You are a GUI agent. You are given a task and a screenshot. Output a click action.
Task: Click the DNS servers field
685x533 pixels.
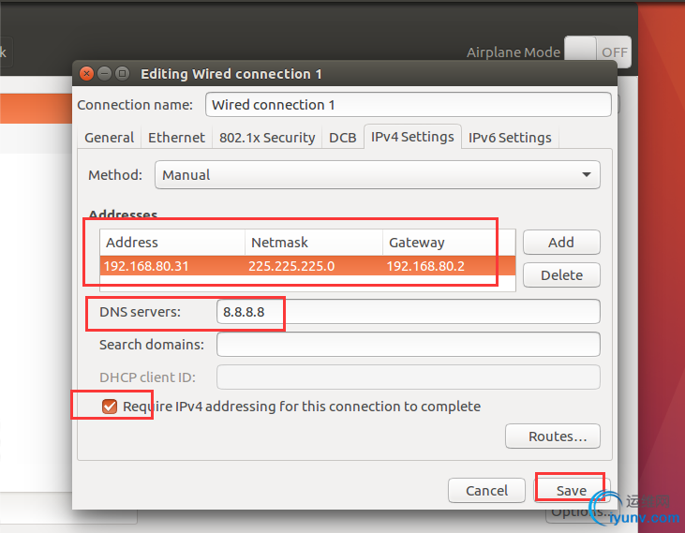click(x=408, y=312)
